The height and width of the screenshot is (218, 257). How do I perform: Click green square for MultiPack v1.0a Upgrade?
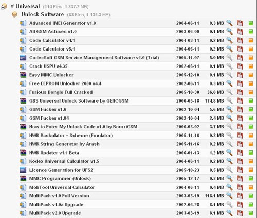coord(251,205)
